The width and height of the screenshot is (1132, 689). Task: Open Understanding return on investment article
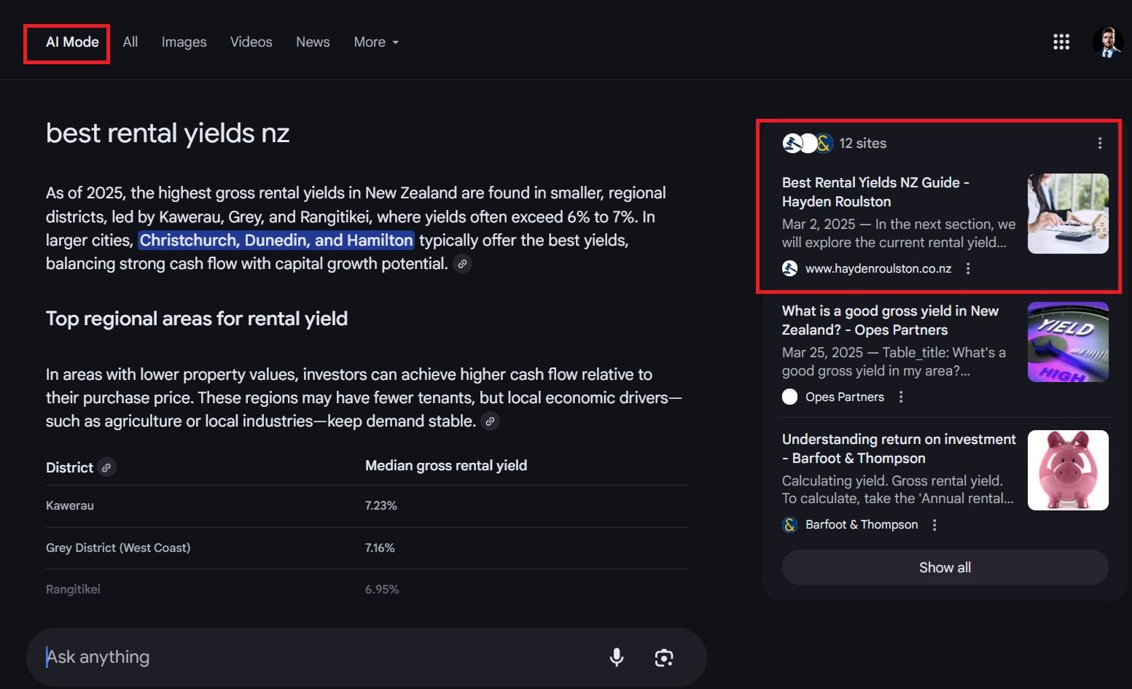(x=899, y=448)
